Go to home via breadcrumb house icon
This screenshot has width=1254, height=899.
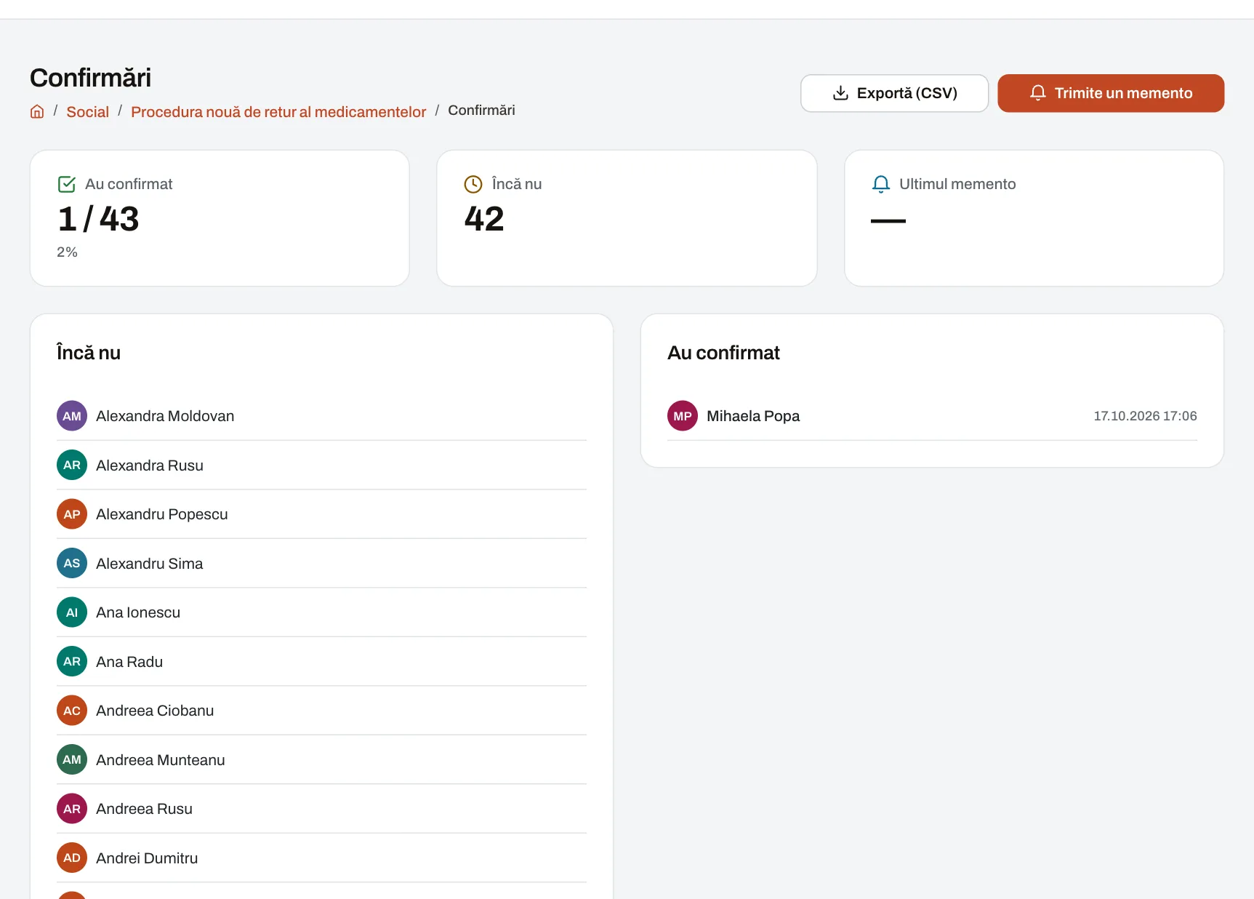37,111
